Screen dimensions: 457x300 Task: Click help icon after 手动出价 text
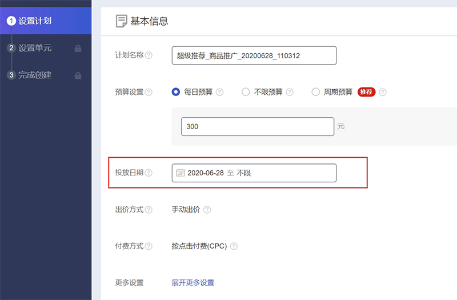[207, 210]
